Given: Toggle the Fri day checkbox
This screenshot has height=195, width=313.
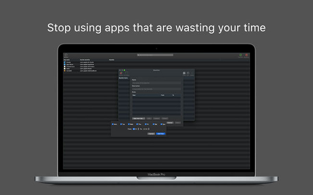Looking at the screenshot, I should click(146, 124).
